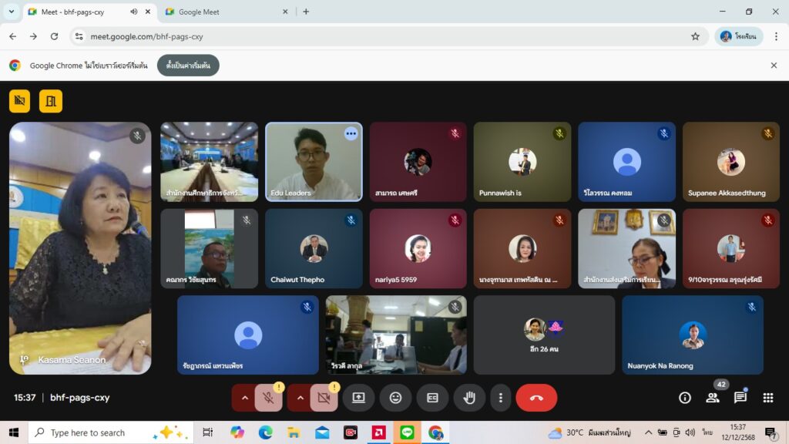Open the meeting chat panel
Image resolution: width=789 pixels, height=444 pixels.
(x=740, y=398)
